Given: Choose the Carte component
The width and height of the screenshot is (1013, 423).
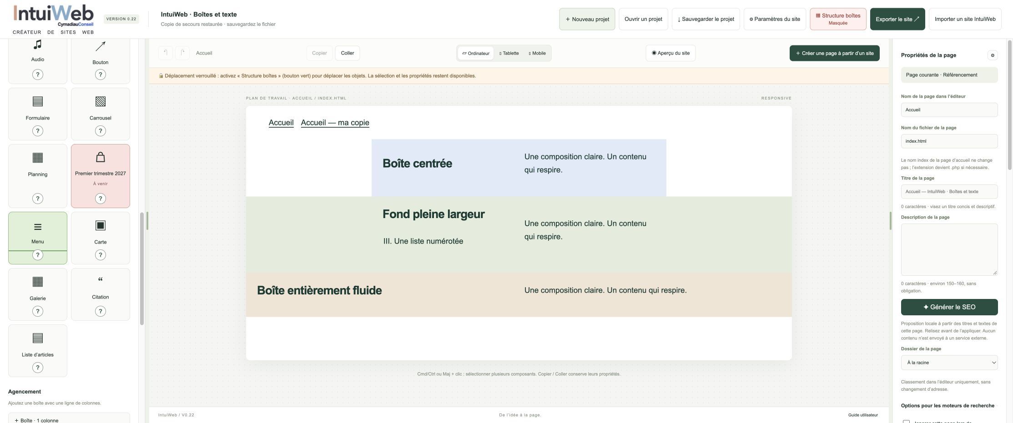Looking at the screenshot, I should click(x=101, y=238).
